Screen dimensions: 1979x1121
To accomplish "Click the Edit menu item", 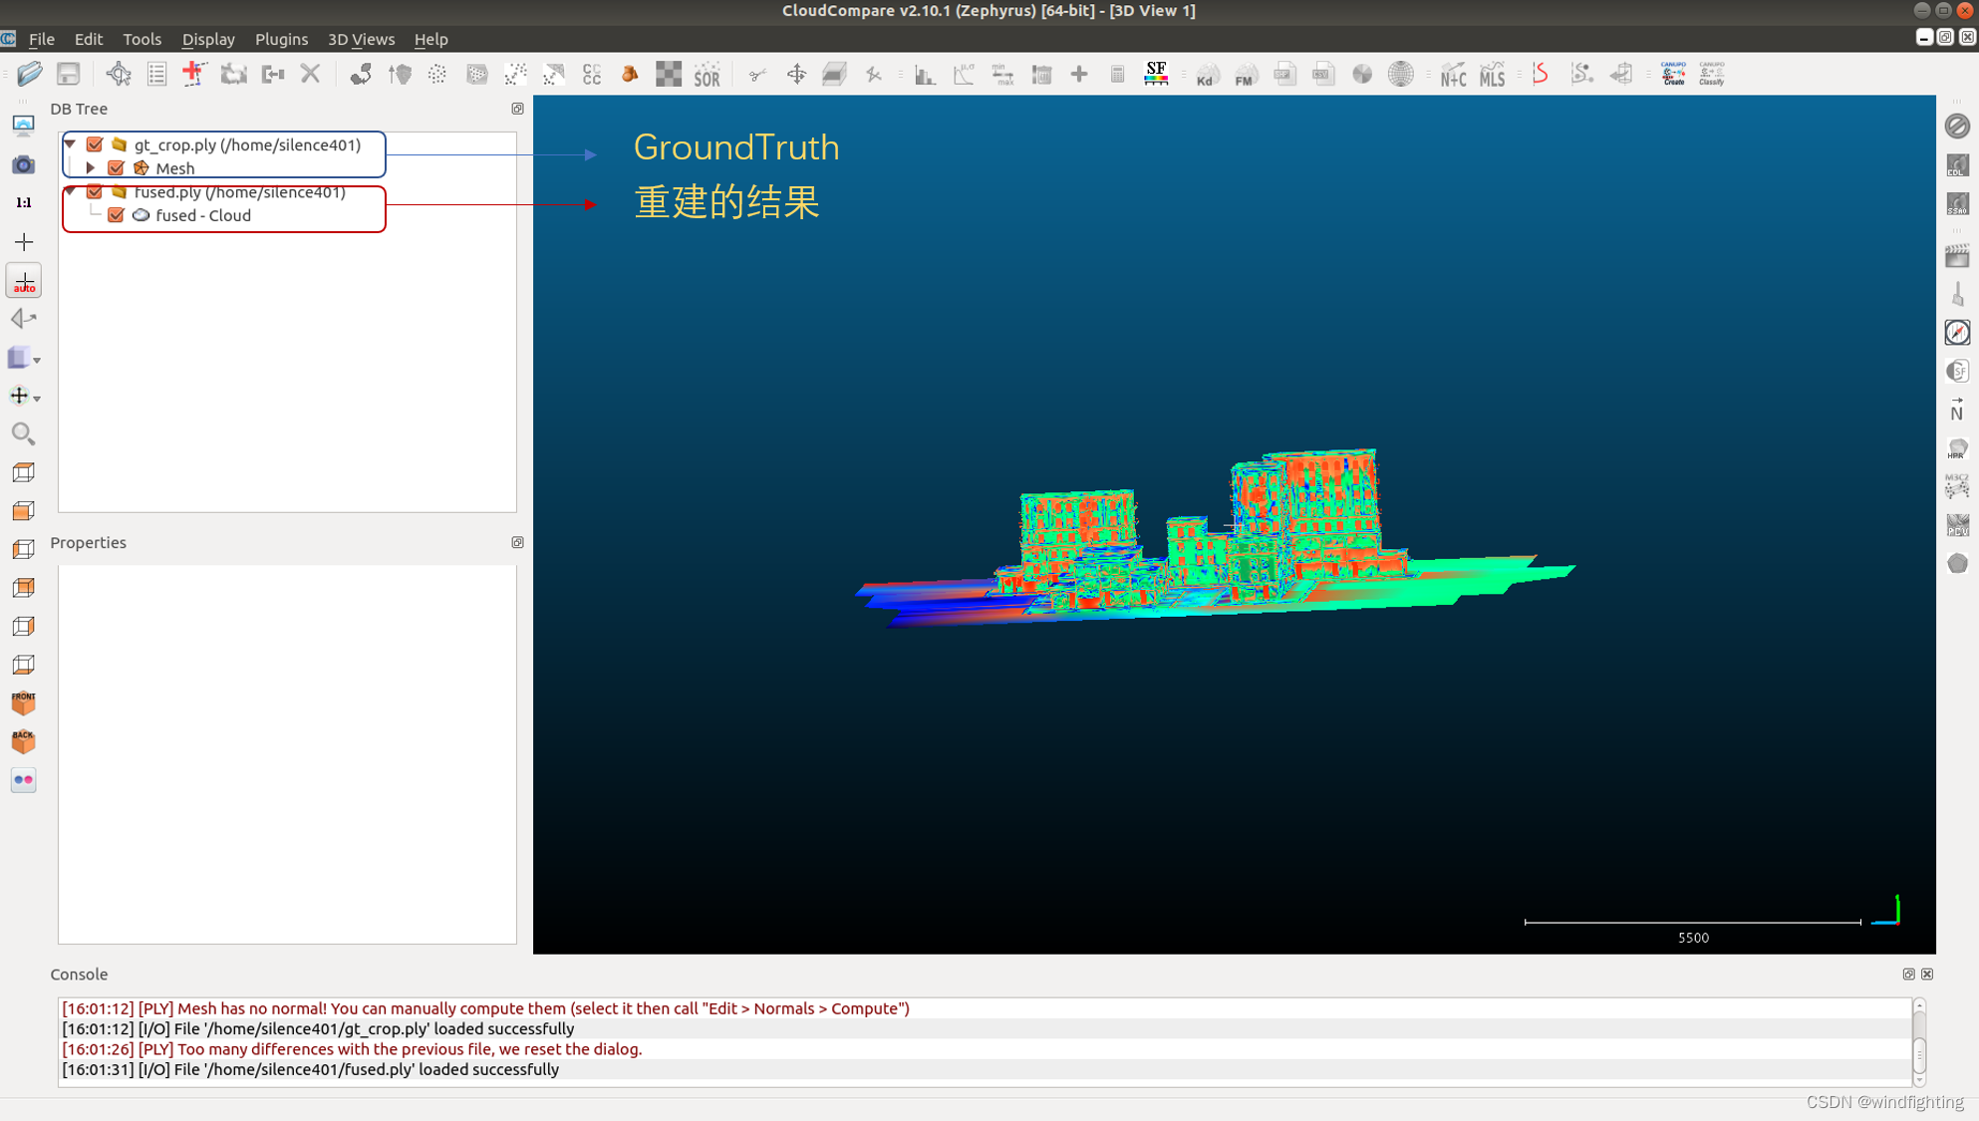I will [89, 38].
